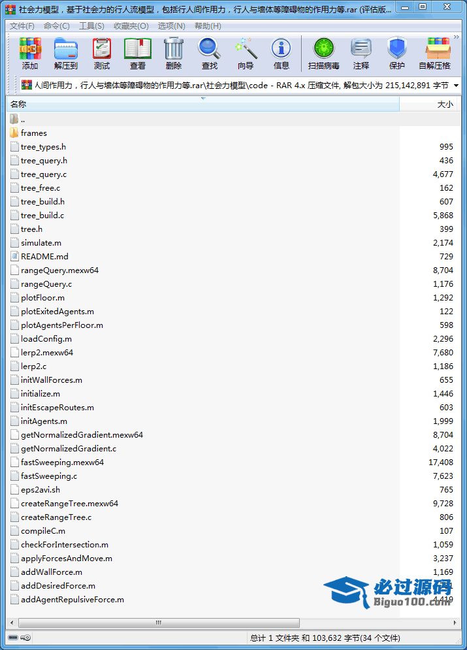
Task: Open the 工具(S) menu
Action: 91,26
